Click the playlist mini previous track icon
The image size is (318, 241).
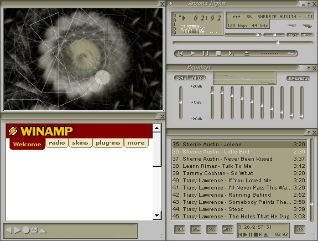click(x=240, y=234)
